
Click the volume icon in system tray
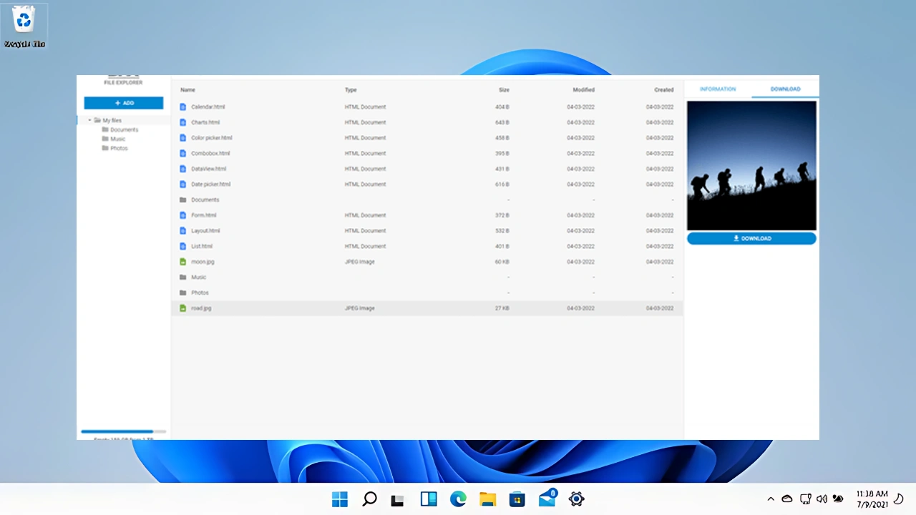click(x=822, y=499)
